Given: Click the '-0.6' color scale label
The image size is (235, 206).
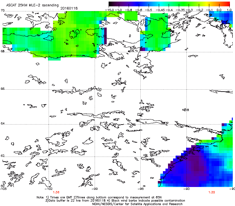Looking at the screenshot, I should click(139, 10).
